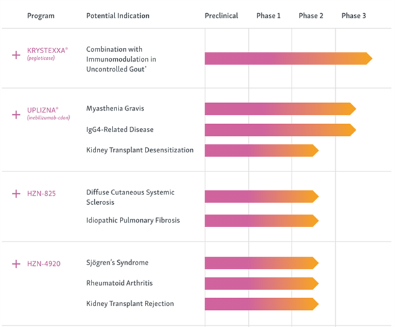Image resolution: width=395 pixels, height=327 pixels.
Task: Click the Sjögren's Syndrome progress bar
Action: (x=262, y=263)
